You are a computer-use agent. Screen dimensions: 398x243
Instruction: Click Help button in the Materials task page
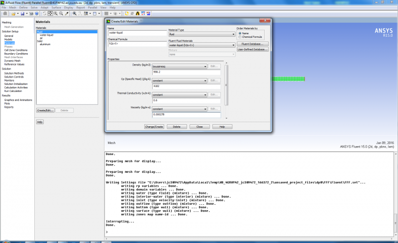[x=40, y=122]
